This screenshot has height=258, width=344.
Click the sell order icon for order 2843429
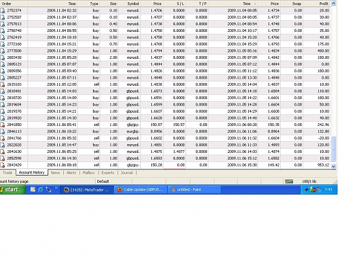[3, 165]
